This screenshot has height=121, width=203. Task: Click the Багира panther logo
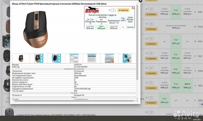92,10
